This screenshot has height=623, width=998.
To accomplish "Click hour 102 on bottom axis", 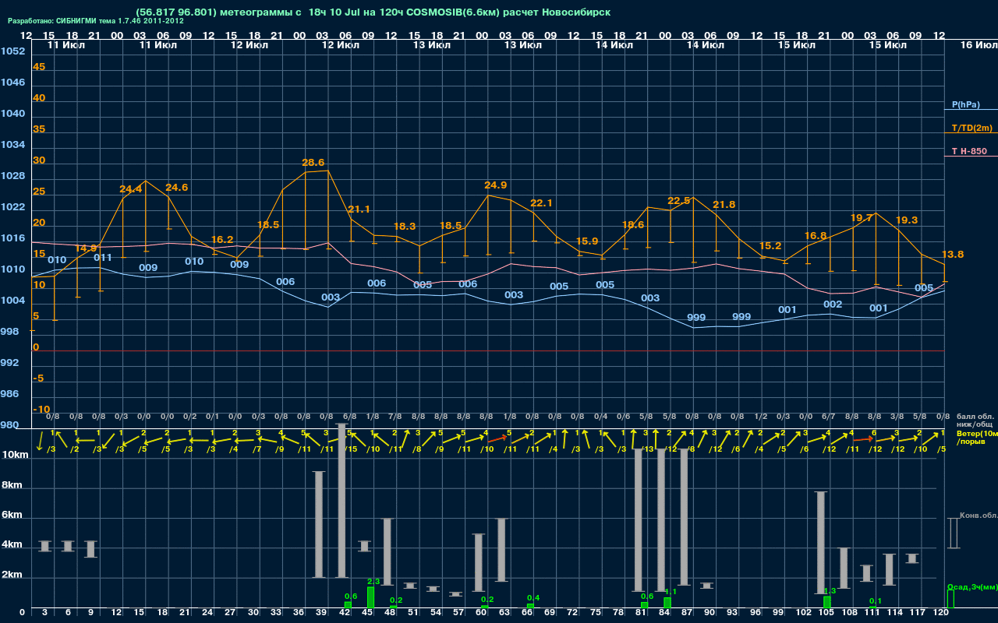I will point(804,613).
